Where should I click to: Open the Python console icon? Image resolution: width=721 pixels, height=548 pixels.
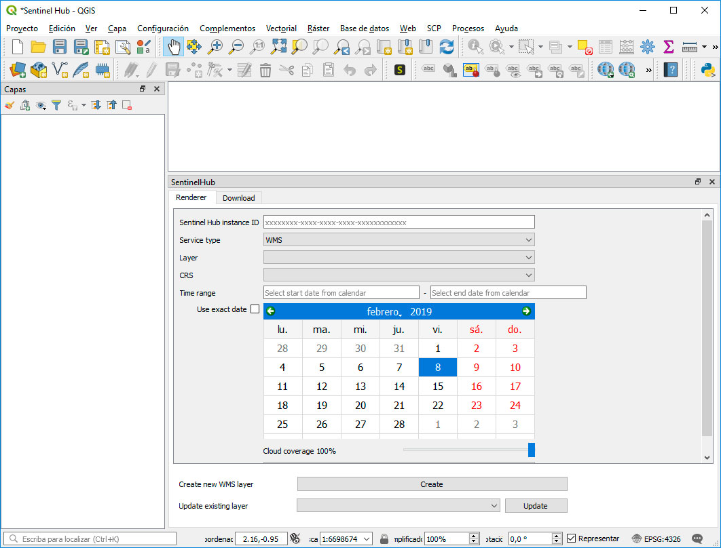coord(708,70)
